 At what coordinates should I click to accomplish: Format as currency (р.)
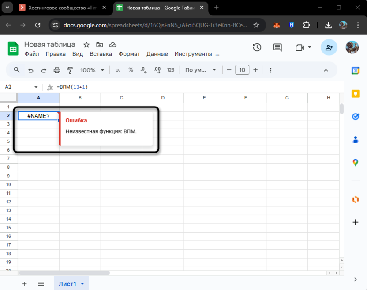(x=118, y=70)
